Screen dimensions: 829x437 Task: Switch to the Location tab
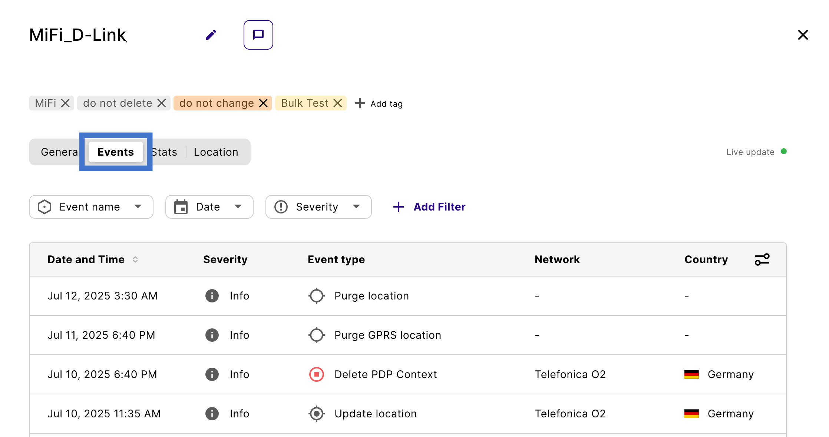tap(216, 152)
